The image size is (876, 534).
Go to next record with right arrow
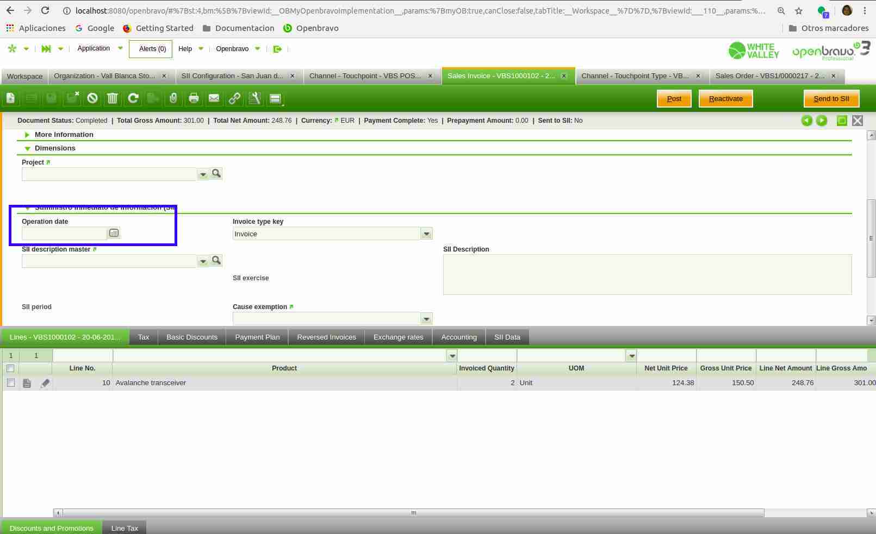pos(822,121)
